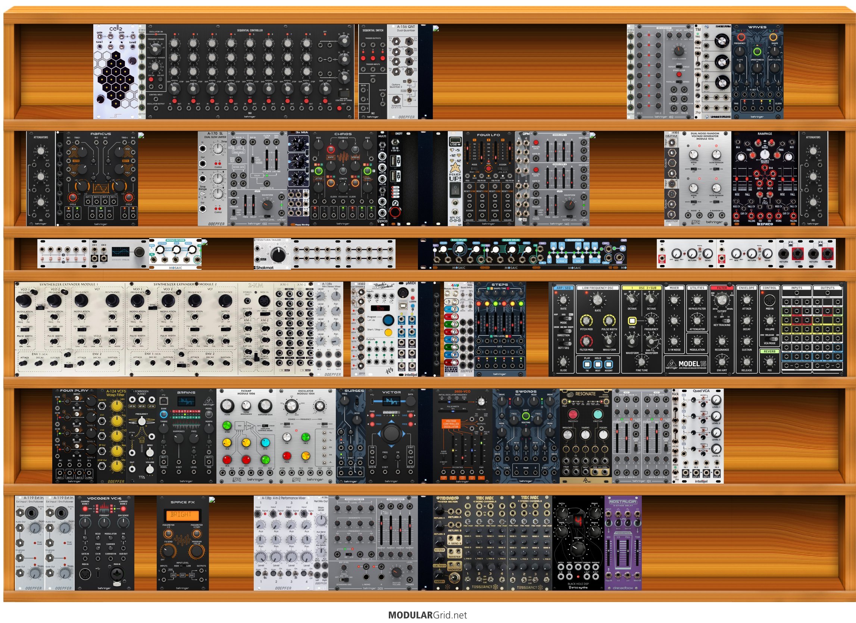The height and width of the screenshot is (623, 856).
Task: Click the red FREQUENCY knob on the Resonate module
Action: pyautogui.click(x=573, y=414)
